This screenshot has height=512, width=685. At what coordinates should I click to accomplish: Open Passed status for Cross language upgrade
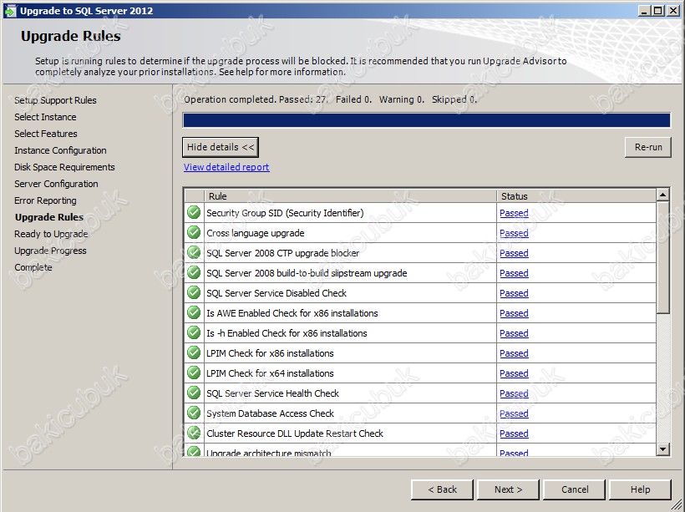coord(514,233)
